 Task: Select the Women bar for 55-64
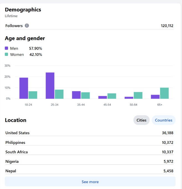pyautogui.click(x=138, y=95)
